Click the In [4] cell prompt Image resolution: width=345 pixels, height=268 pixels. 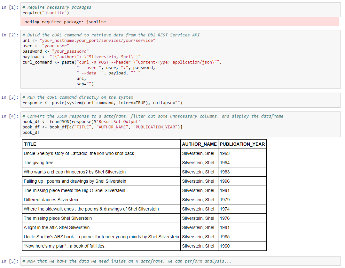(x=10, y=116)
